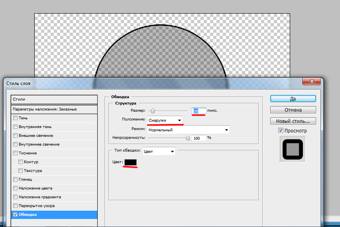Image resolution: width=340 pixels, height=227 pixels.
Task: Select the Тень row label
Action: 23,118
